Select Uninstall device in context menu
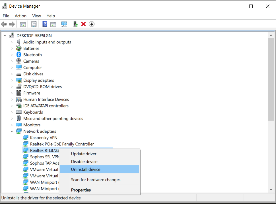 click(x=99, y=169)
